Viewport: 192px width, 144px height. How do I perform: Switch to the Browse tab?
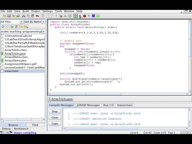pos(13,125)
